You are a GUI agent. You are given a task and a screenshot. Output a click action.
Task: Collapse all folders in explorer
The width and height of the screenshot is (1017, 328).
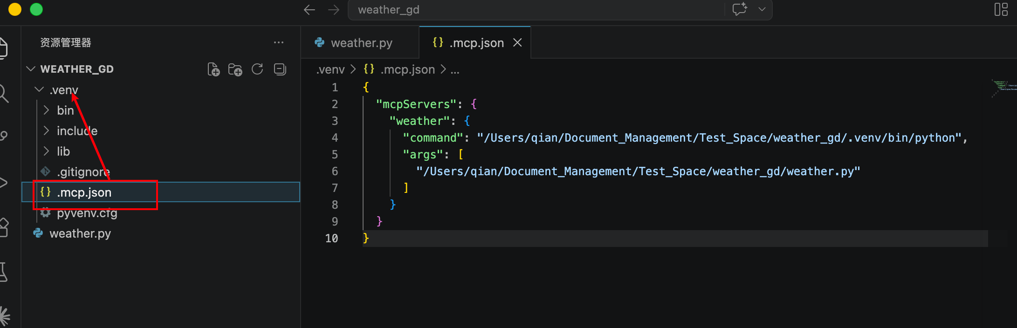tap(280, 69)
